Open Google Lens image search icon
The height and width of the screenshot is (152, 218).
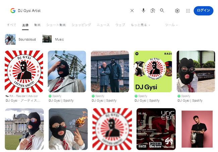pyautogui.click(x=153, y=10)
